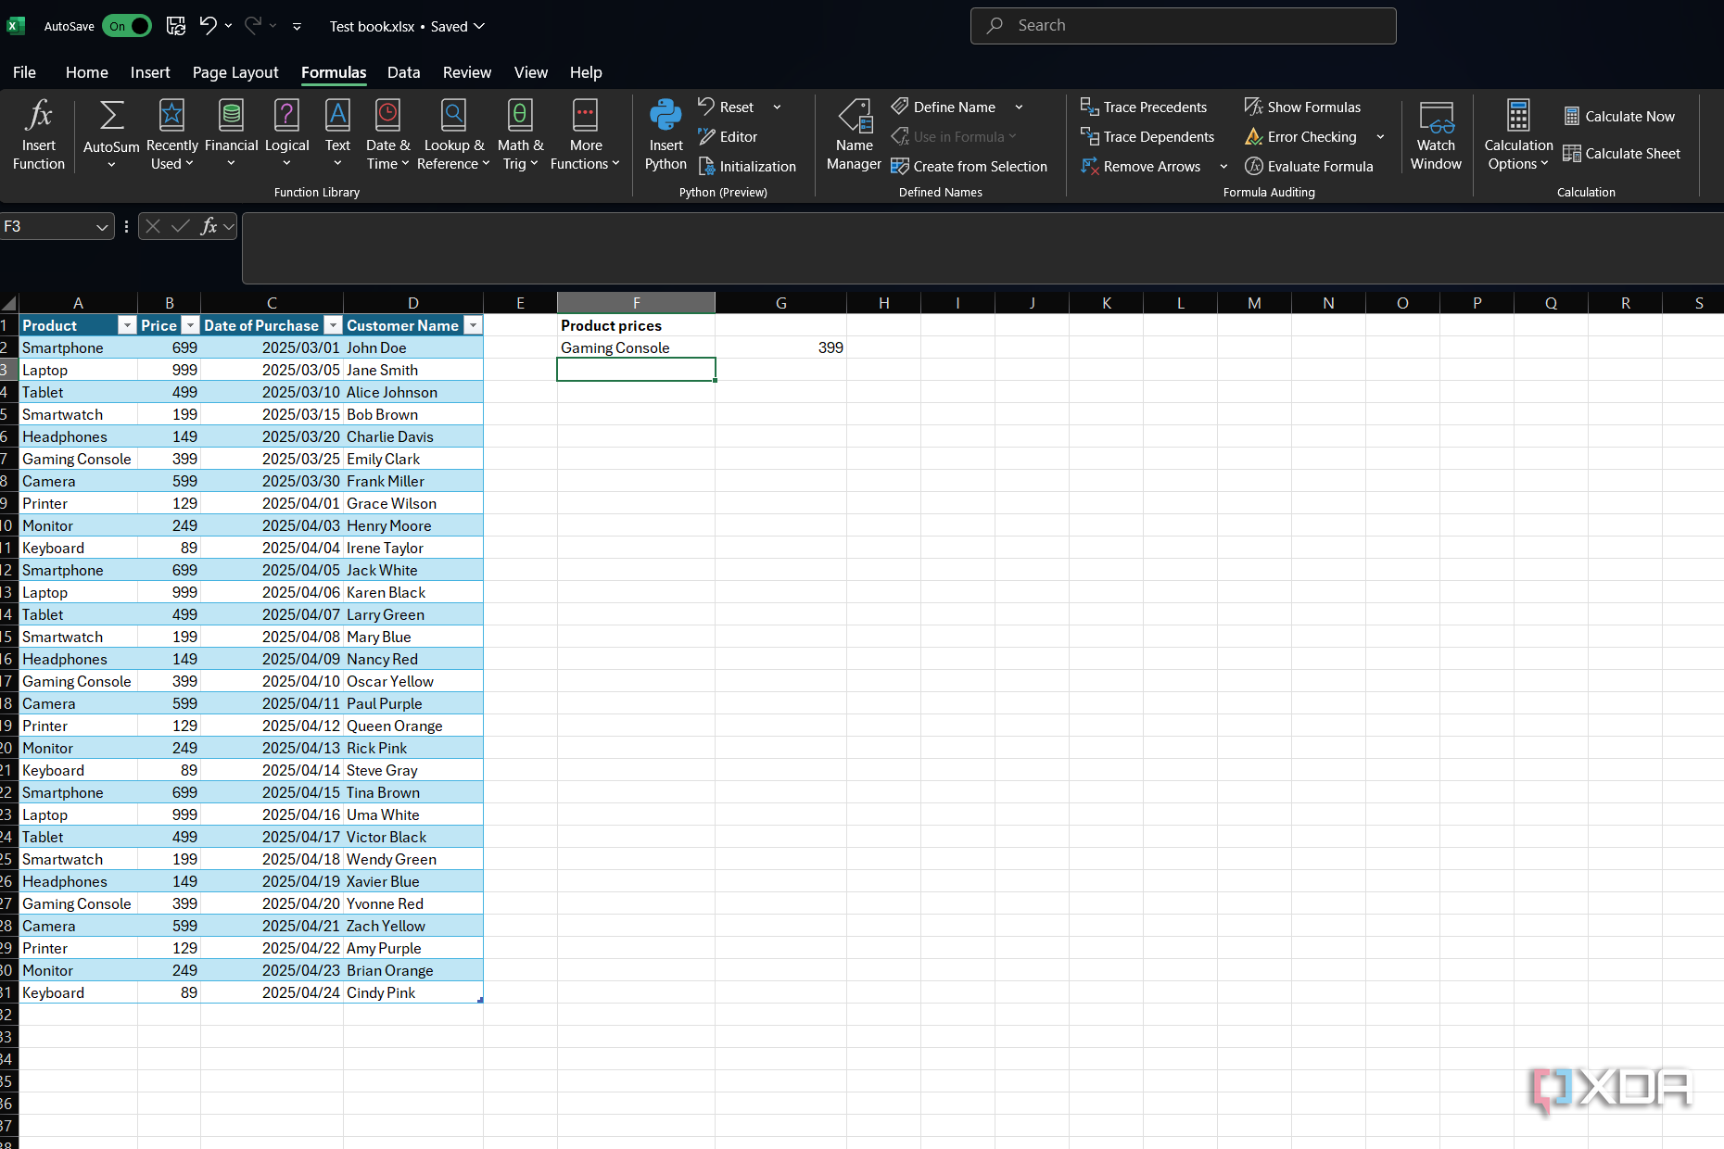Open Customer Name filter dropdown
Screen dimensions: 1724x1149
pos(473,325)
